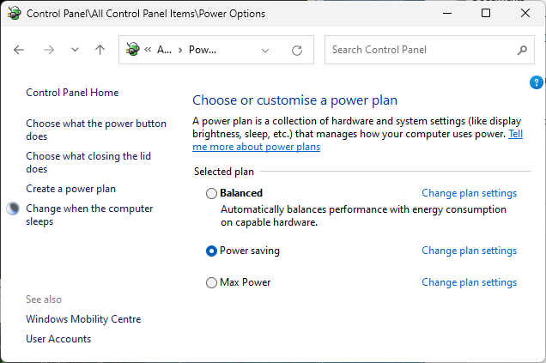This screenshot has height=363, width=546.
Task: Select the Max Power plan
Action: (211, 282)
